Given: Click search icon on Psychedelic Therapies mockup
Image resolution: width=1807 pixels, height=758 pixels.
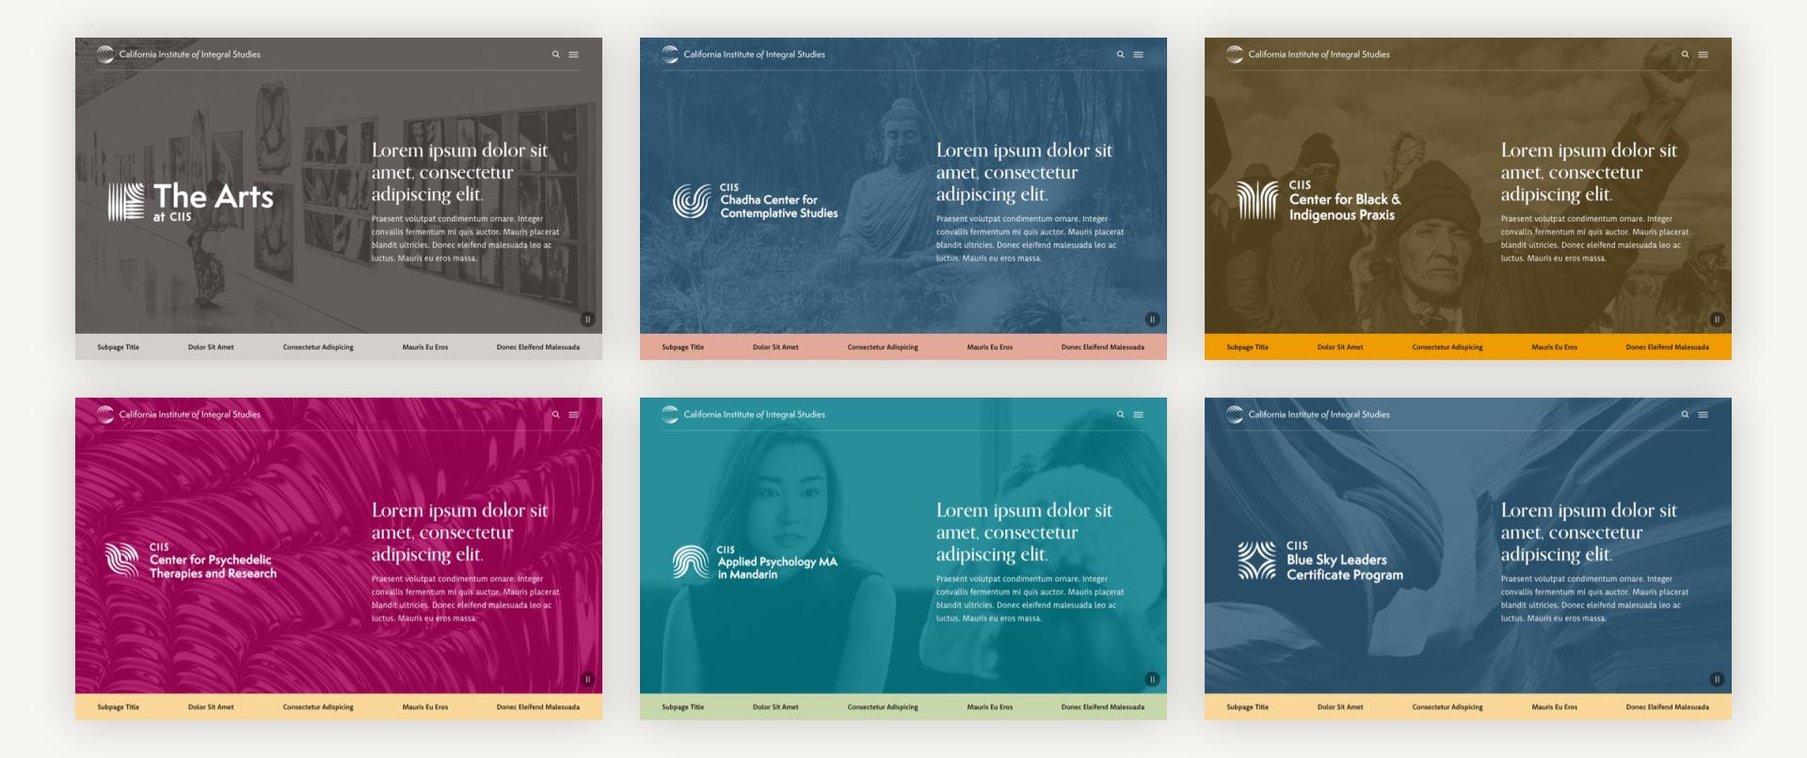Looking at the screenshot, I should tap(555, 415).
